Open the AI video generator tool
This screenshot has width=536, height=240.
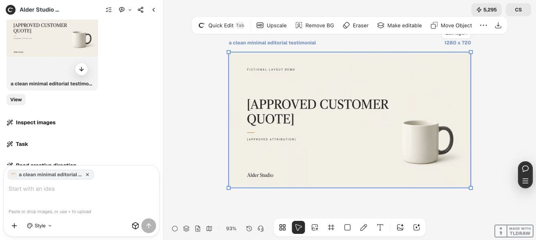click(416, 227)
